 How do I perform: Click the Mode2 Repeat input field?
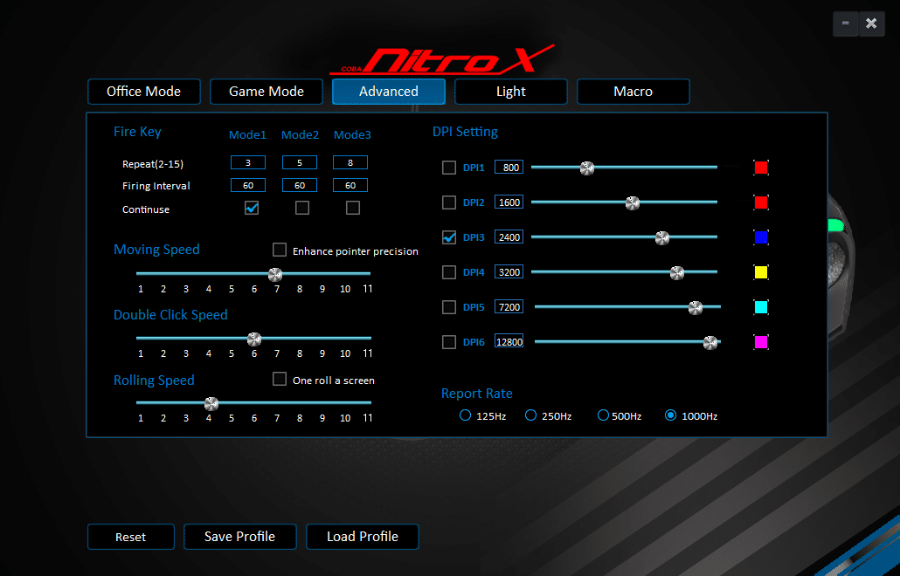click(x=300, y=162)
